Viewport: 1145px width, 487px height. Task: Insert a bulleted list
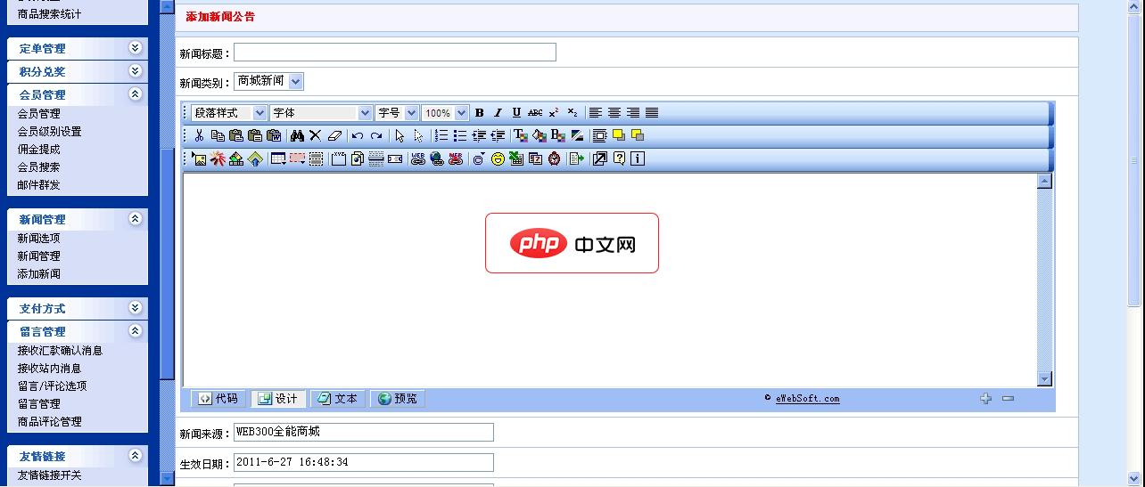tap(459, 136)
